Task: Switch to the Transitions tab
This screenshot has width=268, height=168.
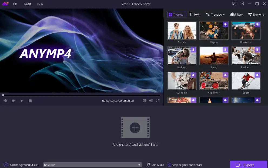Action: 215,15
